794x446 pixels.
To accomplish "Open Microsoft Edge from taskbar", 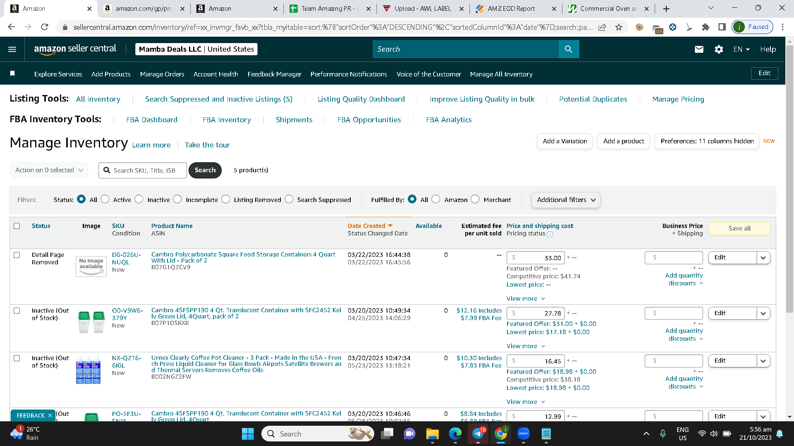I will point(455,434).
